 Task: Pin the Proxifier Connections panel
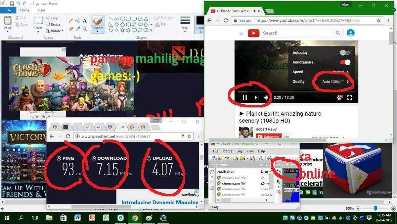click(x=266, y=165)
